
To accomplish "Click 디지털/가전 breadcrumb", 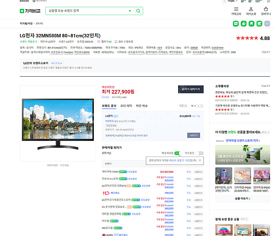I will (26, 23).
